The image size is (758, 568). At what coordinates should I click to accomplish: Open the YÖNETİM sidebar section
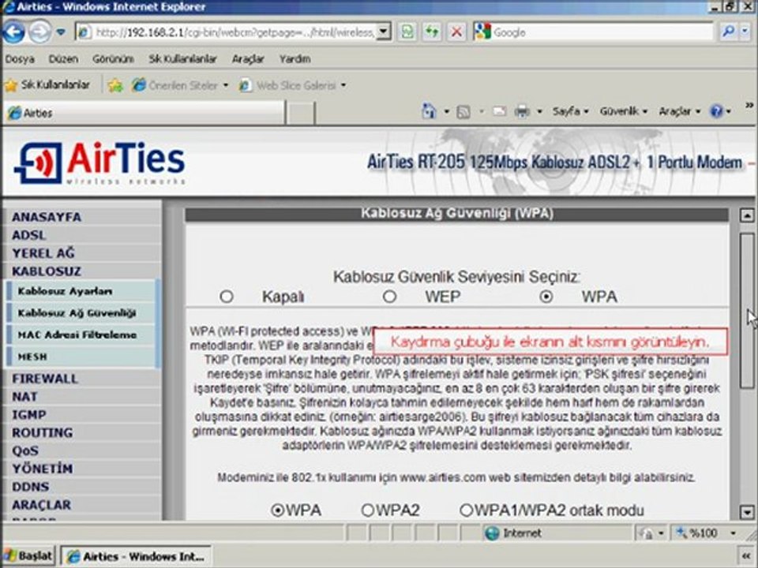43,469
